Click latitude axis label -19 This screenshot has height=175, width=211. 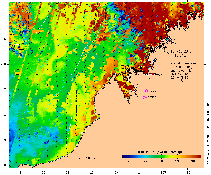(3, 140)
